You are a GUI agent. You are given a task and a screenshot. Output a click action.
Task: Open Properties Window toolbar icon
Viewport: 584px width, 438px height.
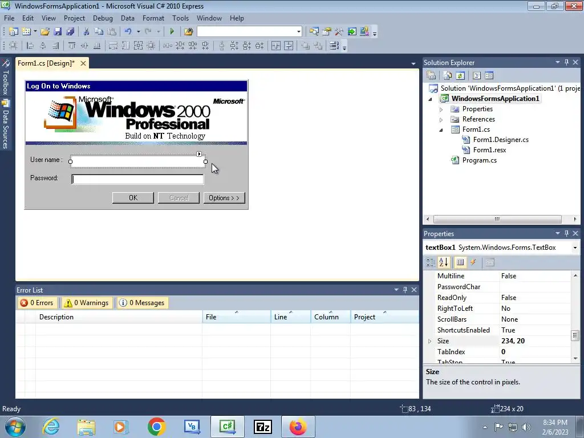point(327,32)
